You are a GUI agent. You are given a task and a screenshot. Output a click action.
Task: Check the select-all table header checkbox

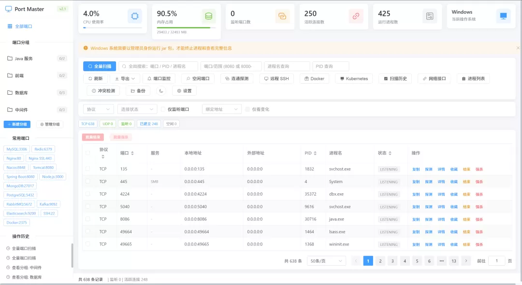[x=87, y=153]
